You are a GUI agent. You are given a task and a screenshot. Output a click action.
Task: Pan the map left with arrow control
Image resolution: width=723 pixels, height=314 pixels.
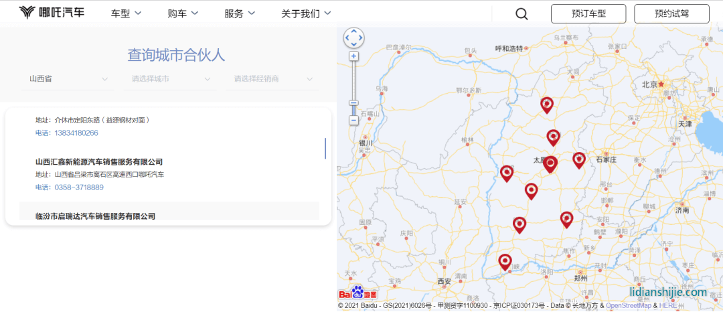click(347, 37)
